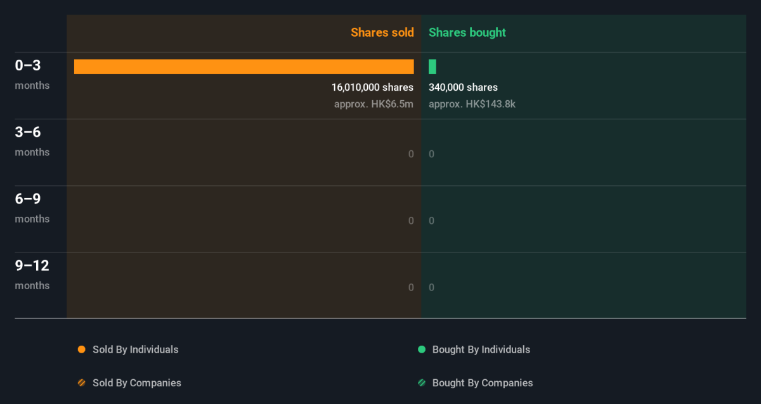
Task: Click the bought zero value in 6–9 months row
Action: [432, 221]
